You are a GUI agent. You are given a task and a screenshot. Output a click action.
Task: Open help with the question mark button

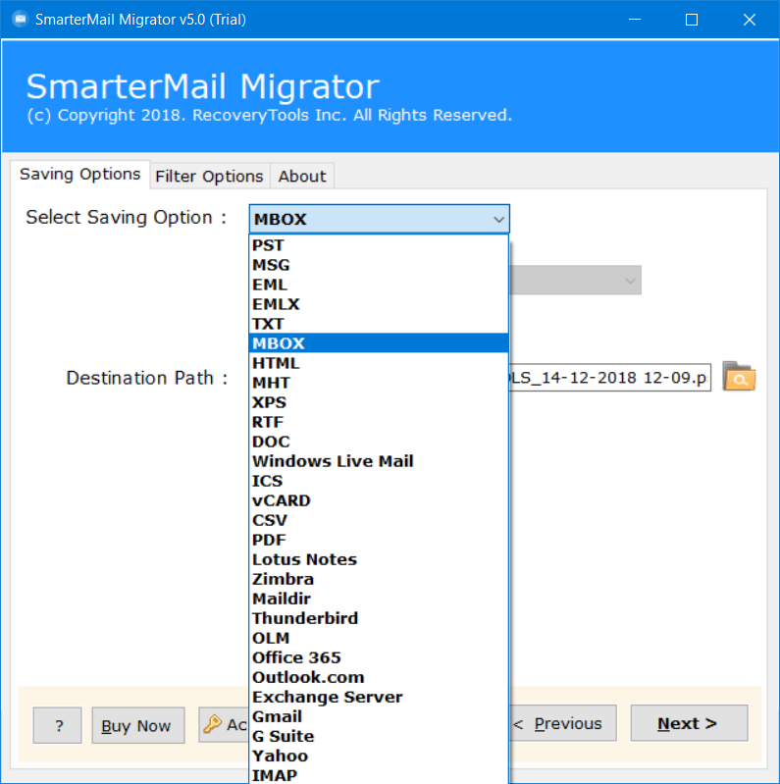58,725
